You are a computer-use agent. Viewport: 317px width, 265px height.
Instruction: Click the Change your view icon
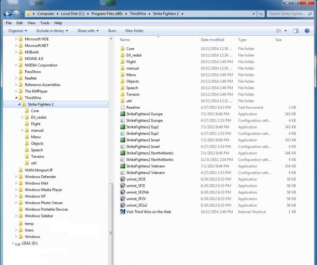click(x=279, y=31)
